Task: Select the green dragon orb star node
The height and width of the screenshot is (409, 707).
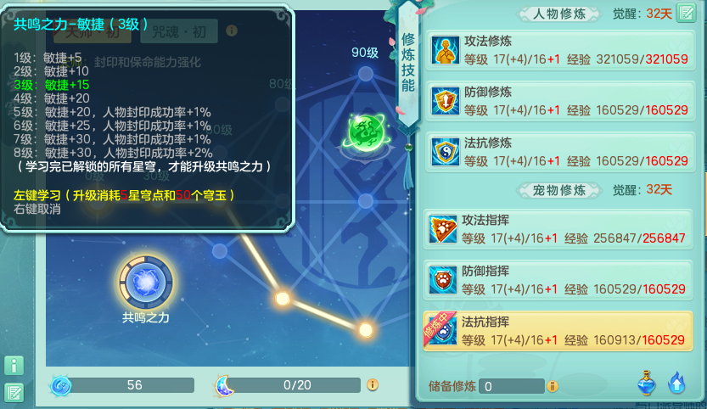Action: click(x=367, y=134)
